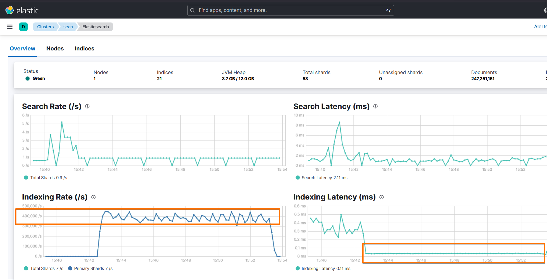
Task: Focus the Find apps search field
Action: [291, 10]
